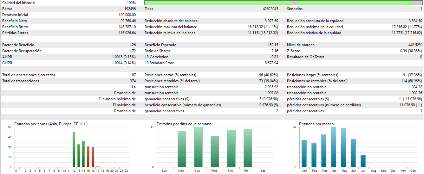
Task: Click the Apr bar in monthly chart
Action: coord(334,147)
